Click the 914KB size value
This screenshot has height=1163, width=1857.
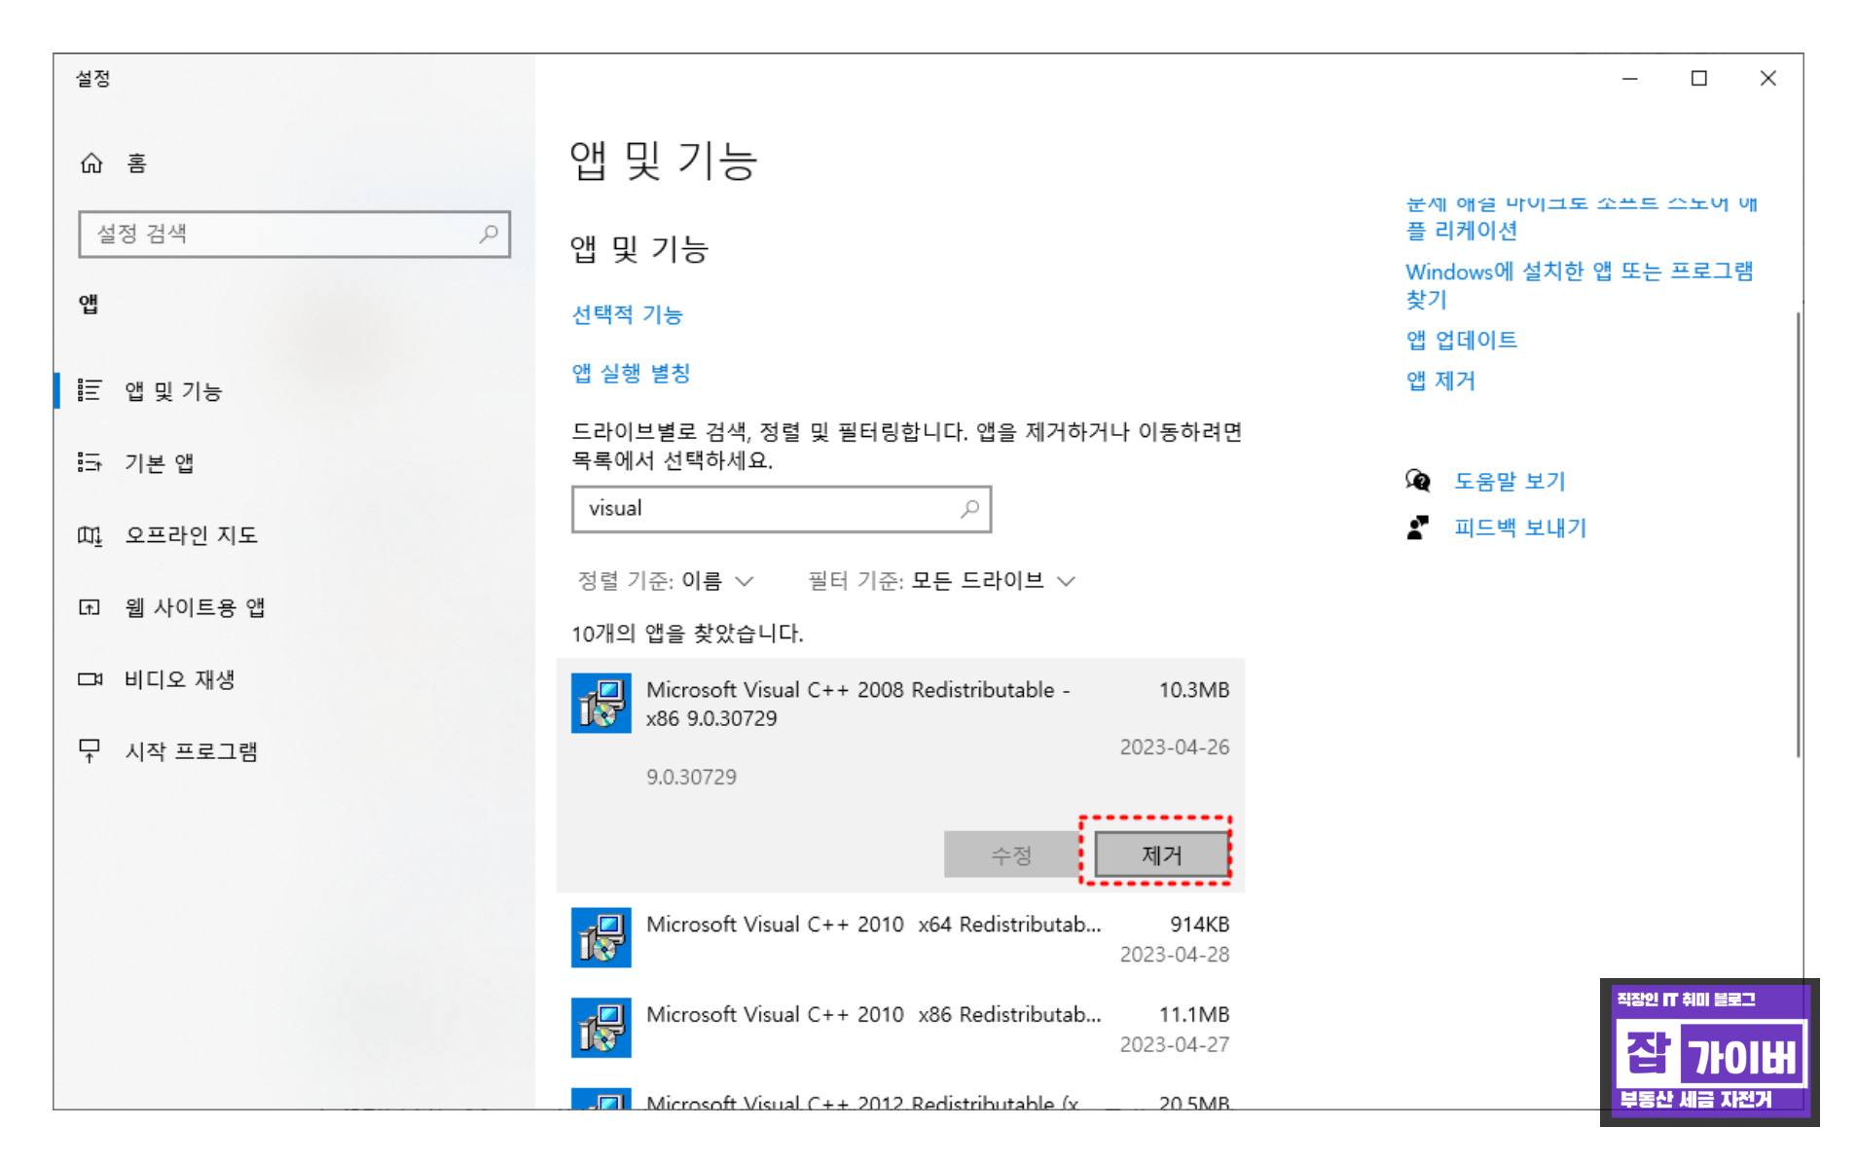coord(1199,925)
